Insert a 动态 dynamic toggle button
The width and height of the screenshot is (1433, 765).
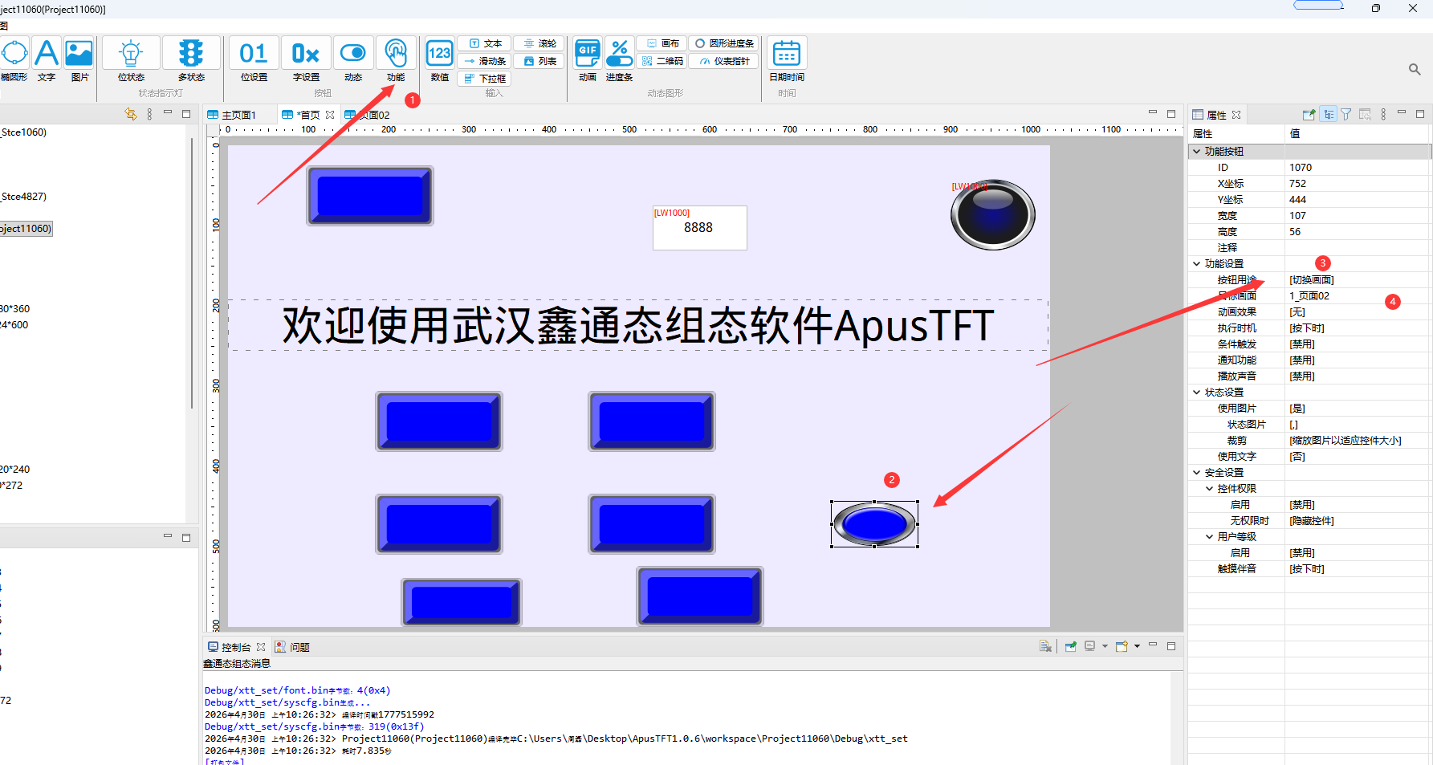tap(353, 60)
